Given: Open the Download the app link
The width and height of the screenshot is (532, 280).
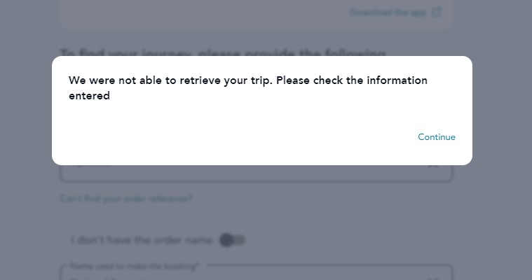Looking at the screenshot, I should click(x=389, y=12).
